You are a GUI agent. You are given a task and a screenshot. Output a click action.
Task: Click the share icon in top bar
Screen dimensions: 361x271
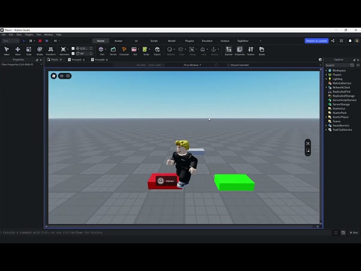coord(333,41)
